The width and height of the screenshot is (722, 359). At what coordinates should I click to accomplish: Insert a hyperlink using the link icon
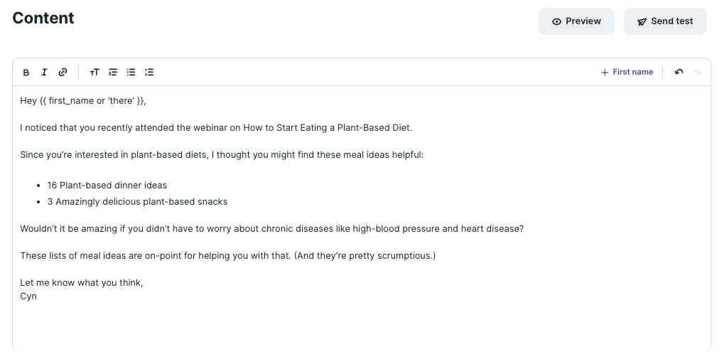[x=63, y=73]
